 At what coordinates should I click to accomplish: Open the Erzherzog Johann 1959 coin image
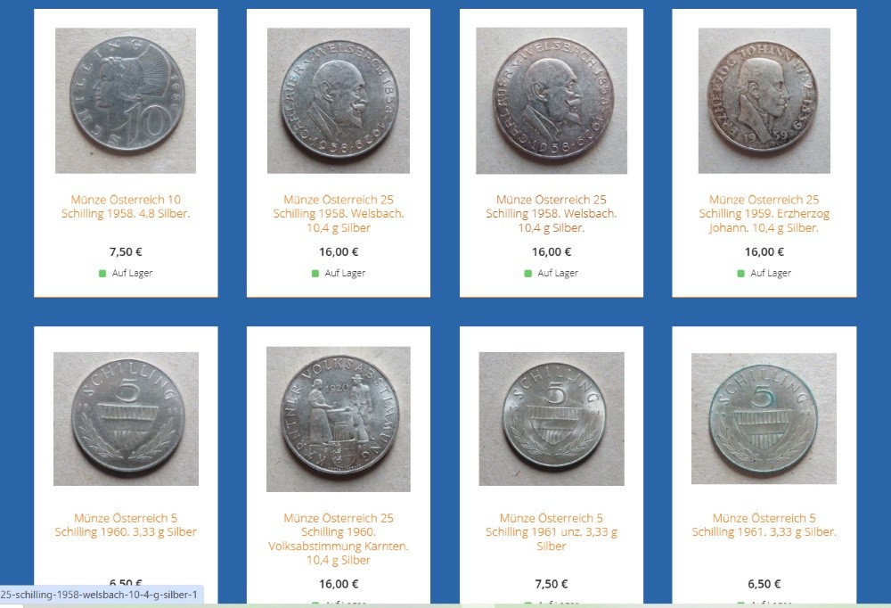click(x=764, y=101)
